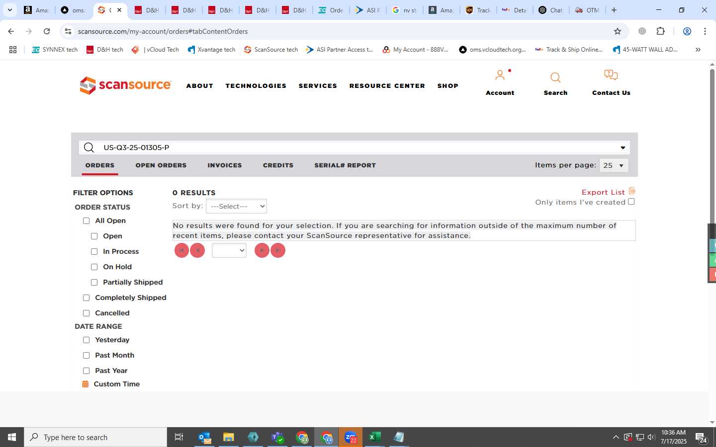The height and width of the screenshot is (447, 716).
Task: Open Track & Ship Online bookmark
Action: (x=569, y=50)
